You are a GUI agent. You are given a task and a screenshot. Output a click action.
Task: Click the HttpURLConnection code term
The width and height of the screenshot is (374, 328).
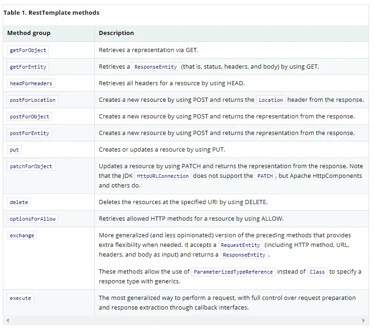[163, 176]
